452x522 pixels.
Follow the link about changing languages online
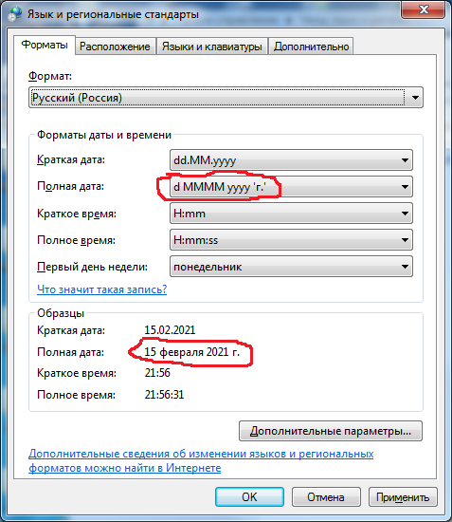201,460
